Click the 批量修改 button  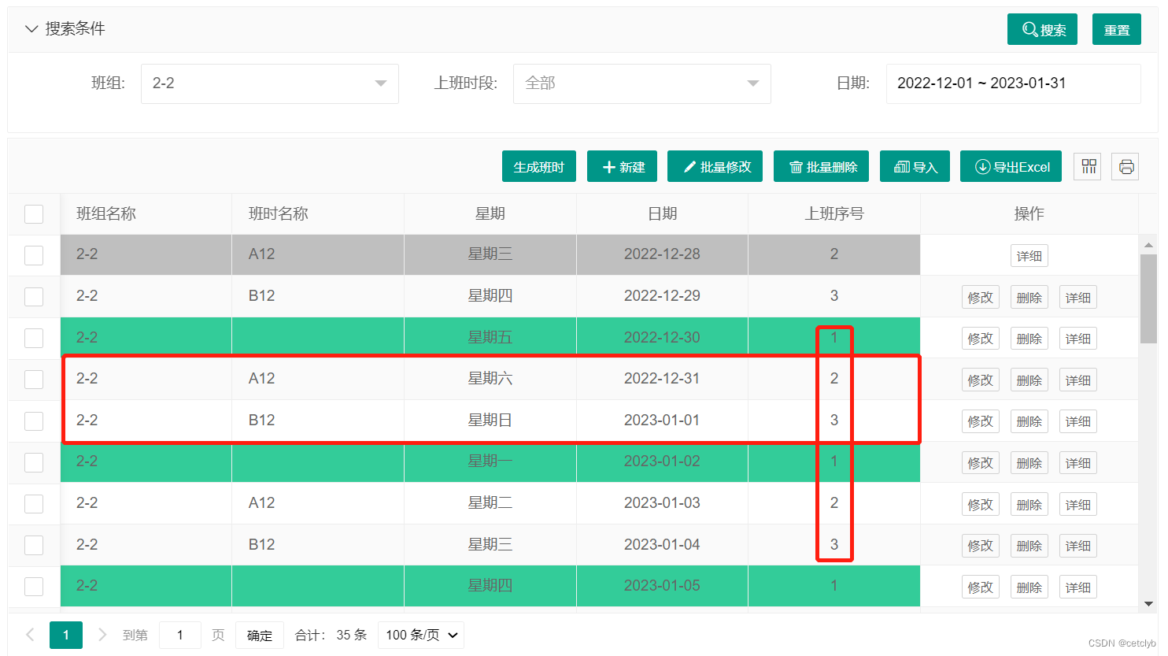[x=715, y=166]
